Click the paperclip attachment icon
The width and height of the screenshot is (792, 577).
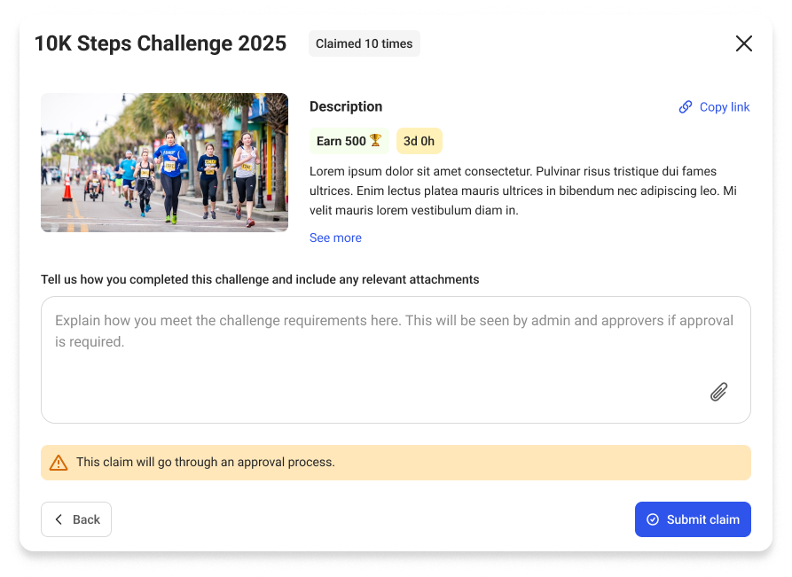click(718, 392)
